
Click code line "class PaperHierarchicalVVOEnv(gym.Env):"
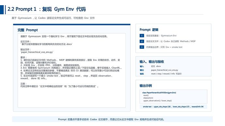[x=159, y=93]
